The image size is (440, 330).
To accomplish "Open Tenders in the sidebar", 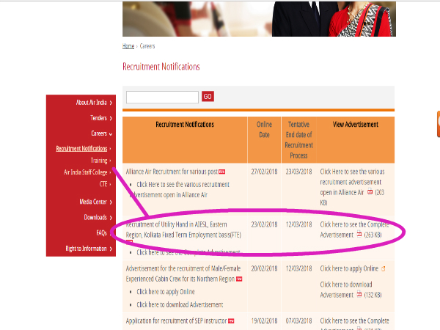I will (x=98, y=118).
